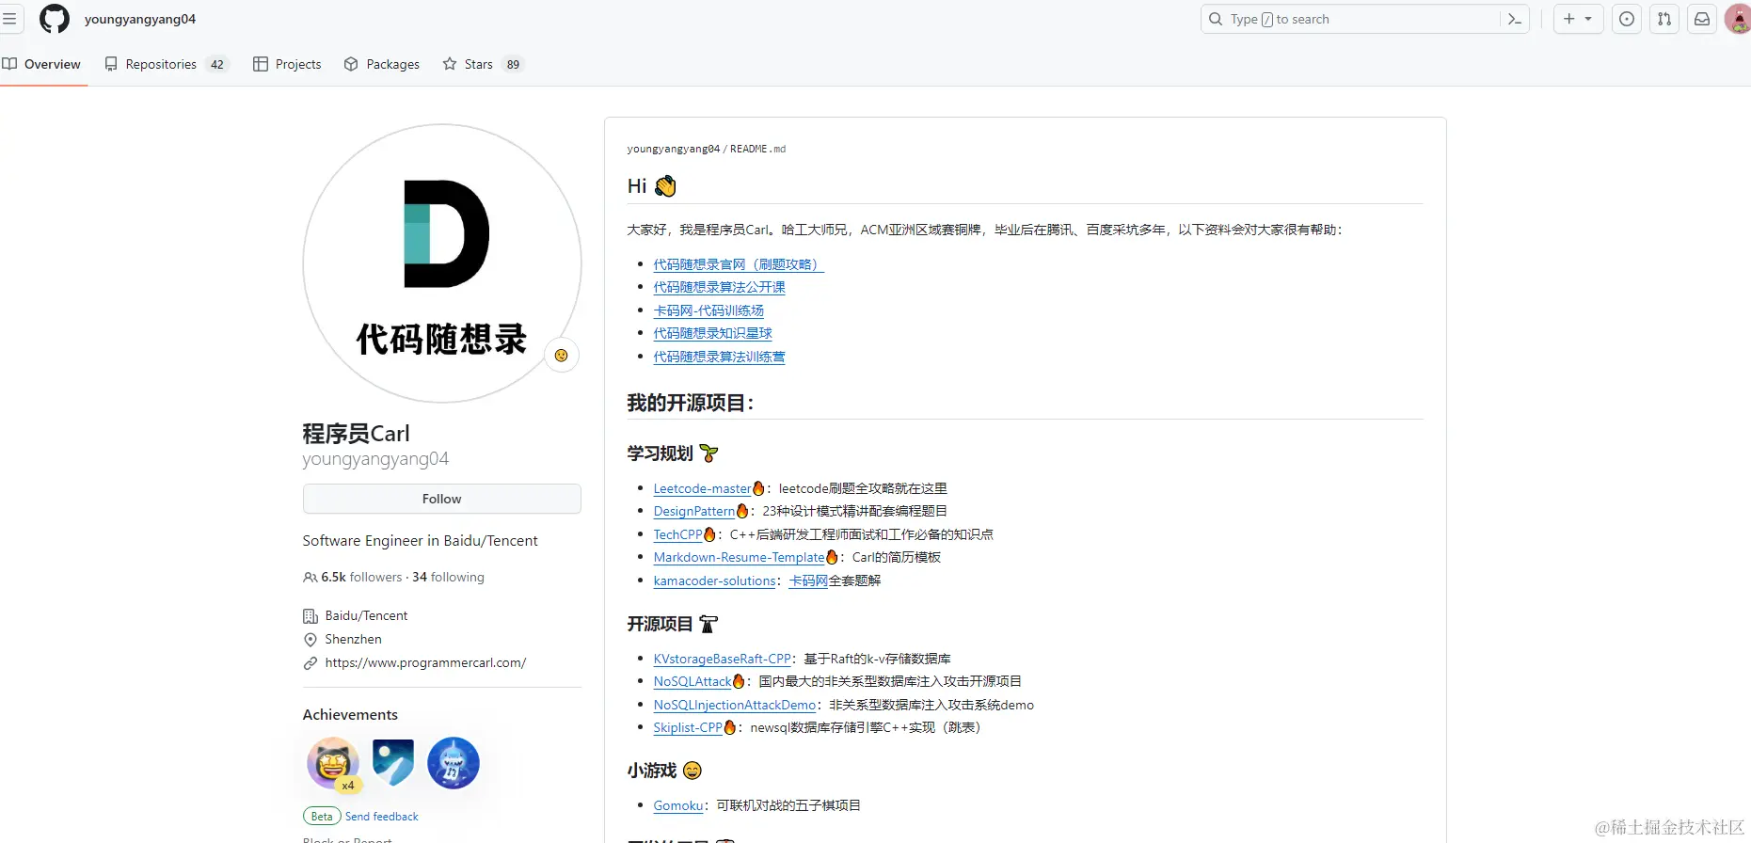Viewport: 1751px width, 843px height.
Task: Click the fire emoji after Leetcode-master
Action: coord(758,488)
